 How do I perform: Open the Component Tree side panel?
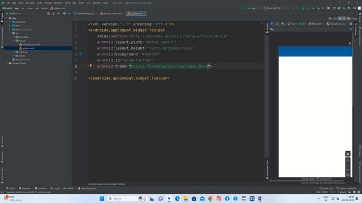[x=267, y=170]
